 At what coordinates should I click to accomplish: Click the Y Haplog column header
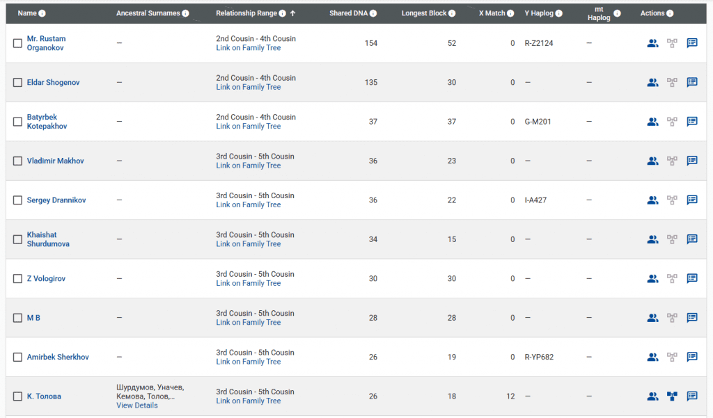[x=540, y=13]
